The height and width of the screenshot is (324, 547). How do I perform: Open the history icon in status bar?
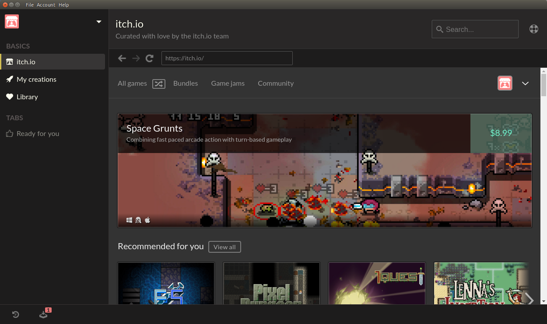15,314
